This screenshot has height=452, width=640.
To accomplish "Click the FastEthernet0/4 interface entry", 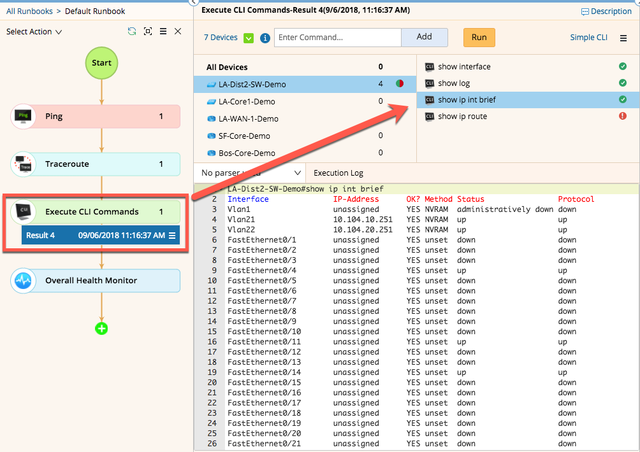I will pos(261,271).
